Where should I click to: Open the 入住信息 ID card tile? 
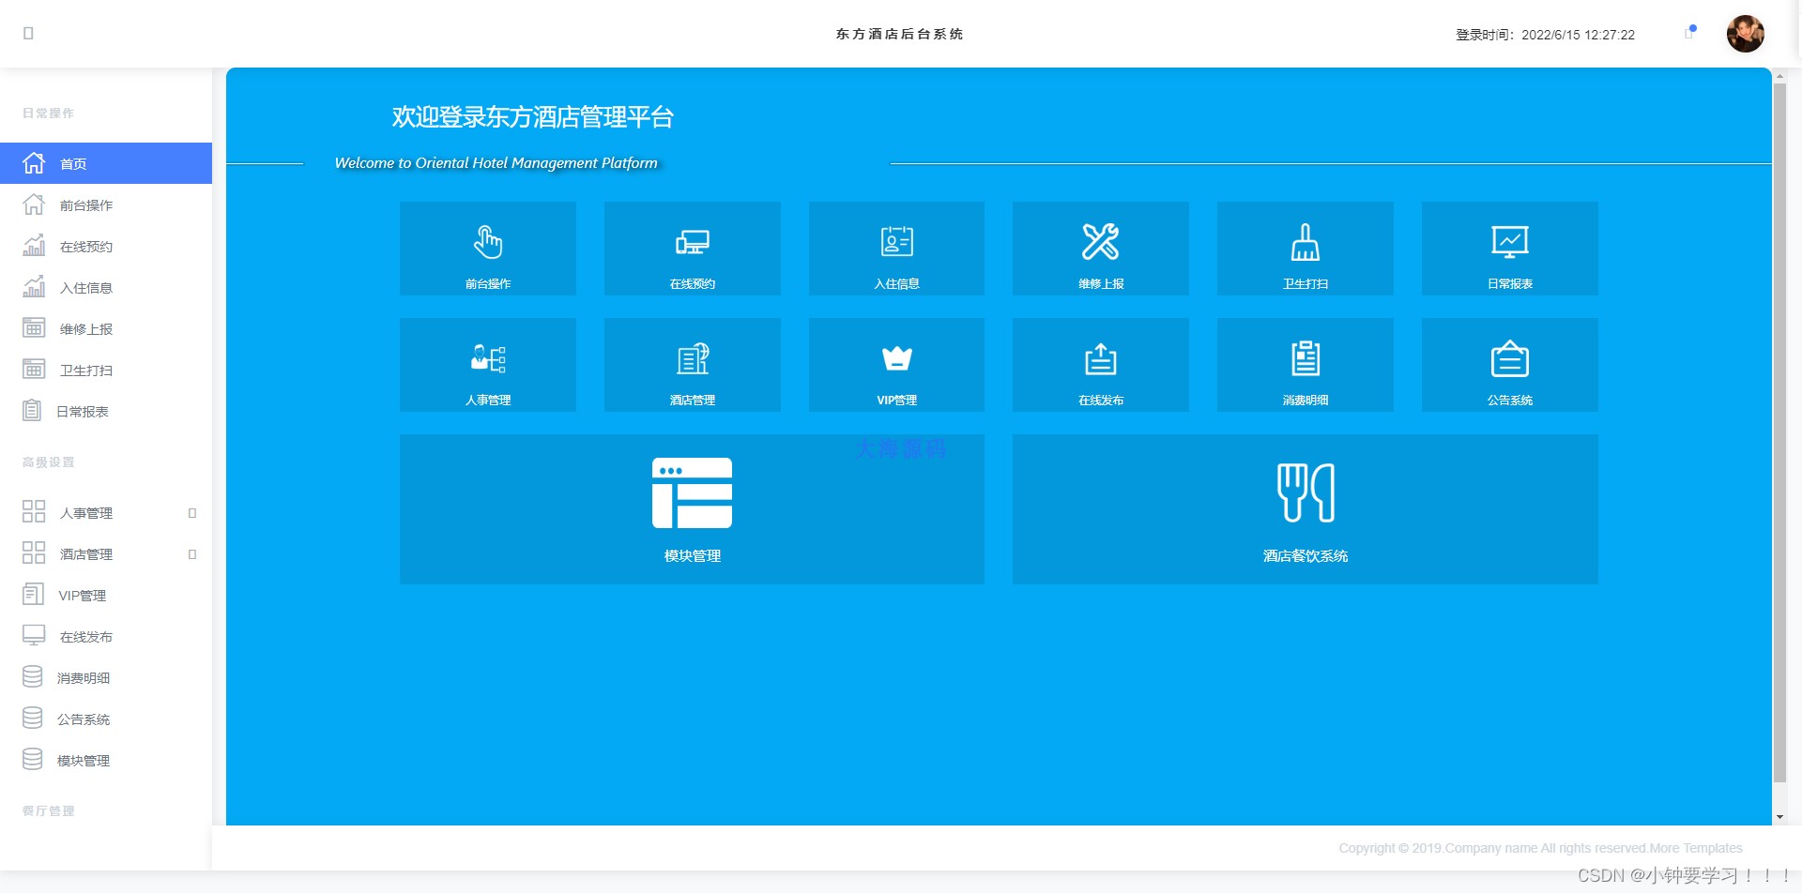click(896, 249)
